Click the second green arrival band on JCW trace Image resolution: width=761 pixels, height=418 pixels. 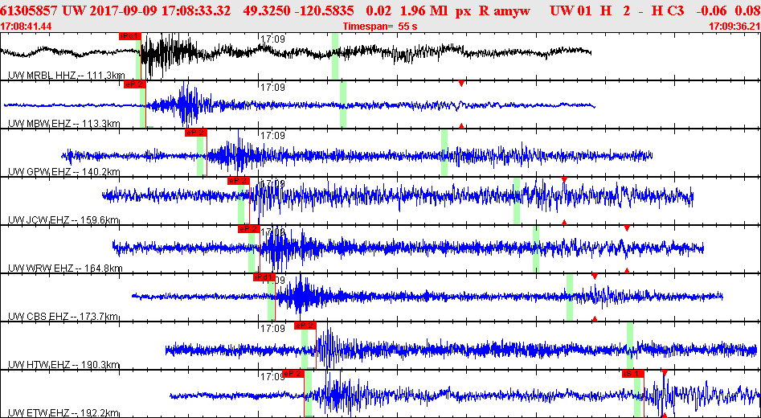517,201
